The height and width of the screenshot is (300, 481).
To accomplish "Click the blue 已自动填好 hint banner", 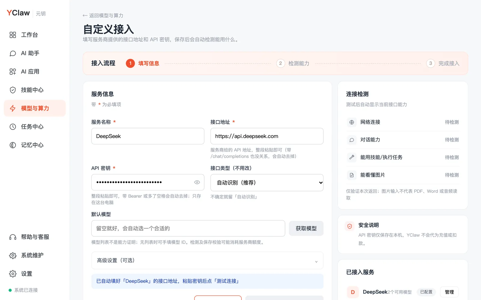I will [207, 281].
